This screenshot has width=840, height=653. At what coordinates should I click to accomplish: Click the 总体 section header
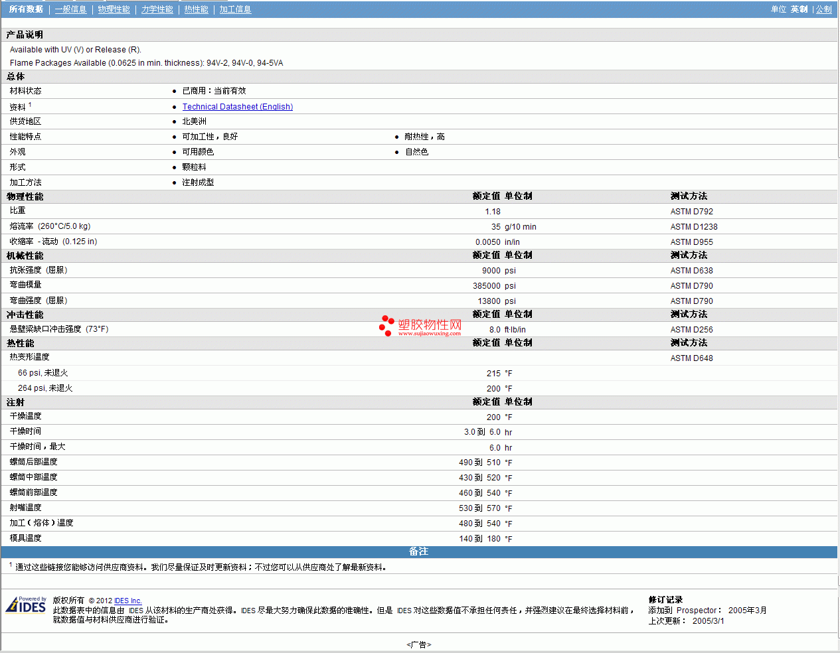pyautogui.click(x=15, y=76)
